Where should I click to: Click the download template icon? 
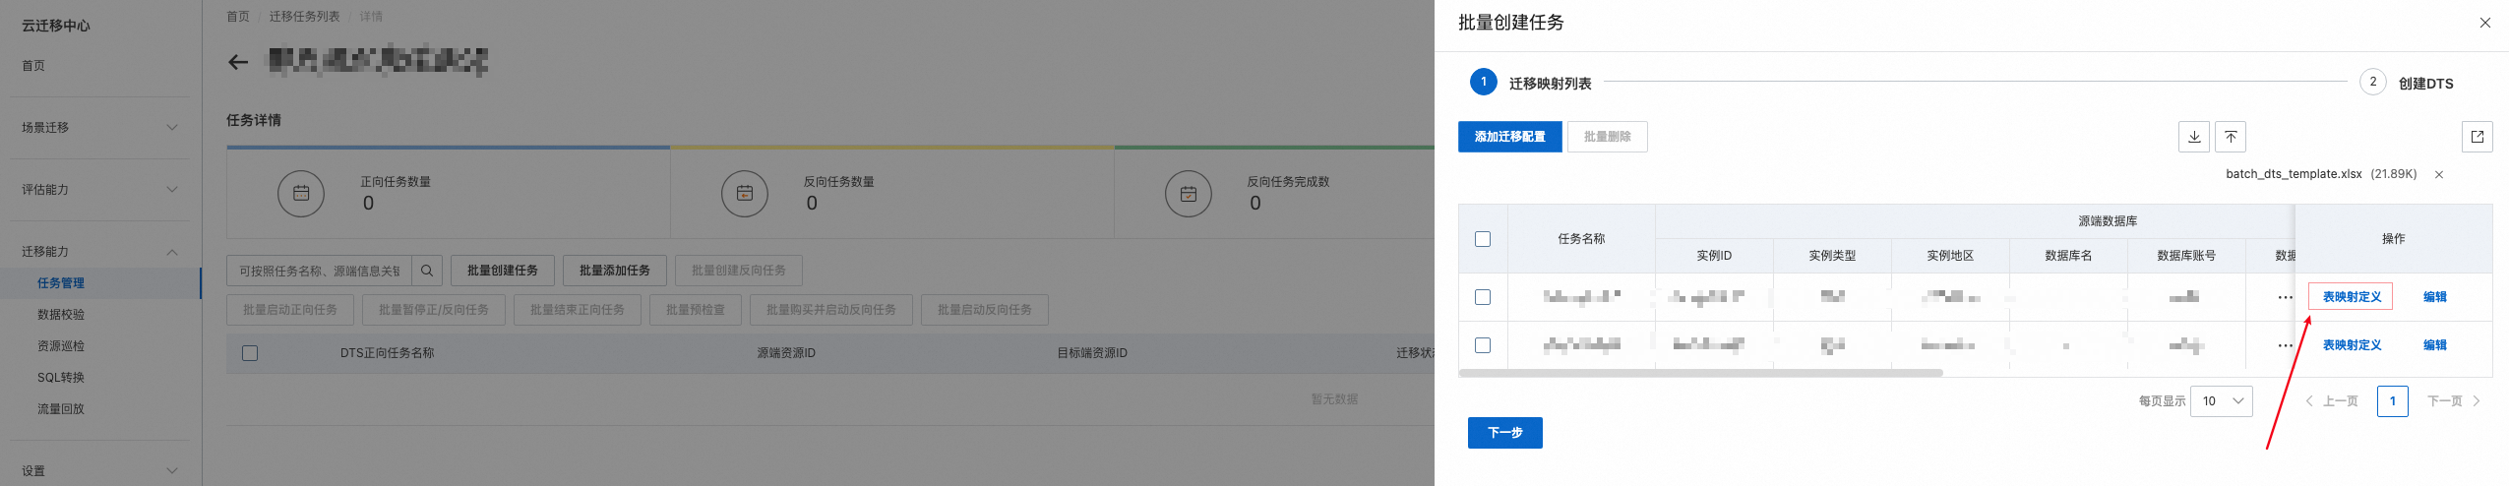click(x=2193, y=137)
